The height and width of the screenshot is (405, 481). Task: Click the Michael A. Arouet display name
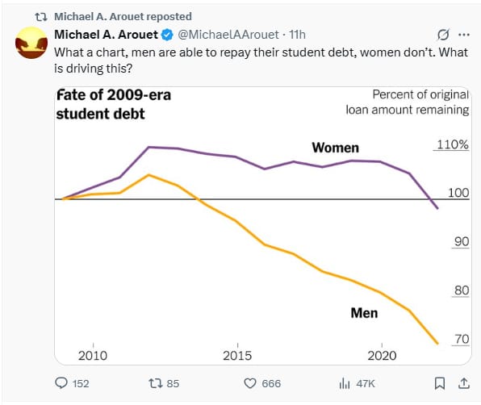point(107,35)
